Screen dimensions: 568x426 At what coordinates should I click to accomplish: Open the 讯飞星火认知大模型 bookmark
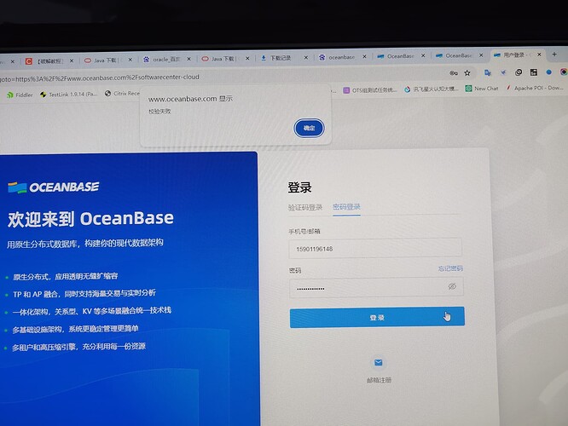(431, 89)
